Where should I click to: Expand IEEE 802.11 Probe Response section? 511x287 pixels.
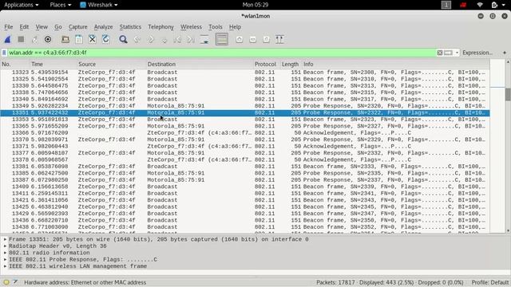[x=6, y=260]
